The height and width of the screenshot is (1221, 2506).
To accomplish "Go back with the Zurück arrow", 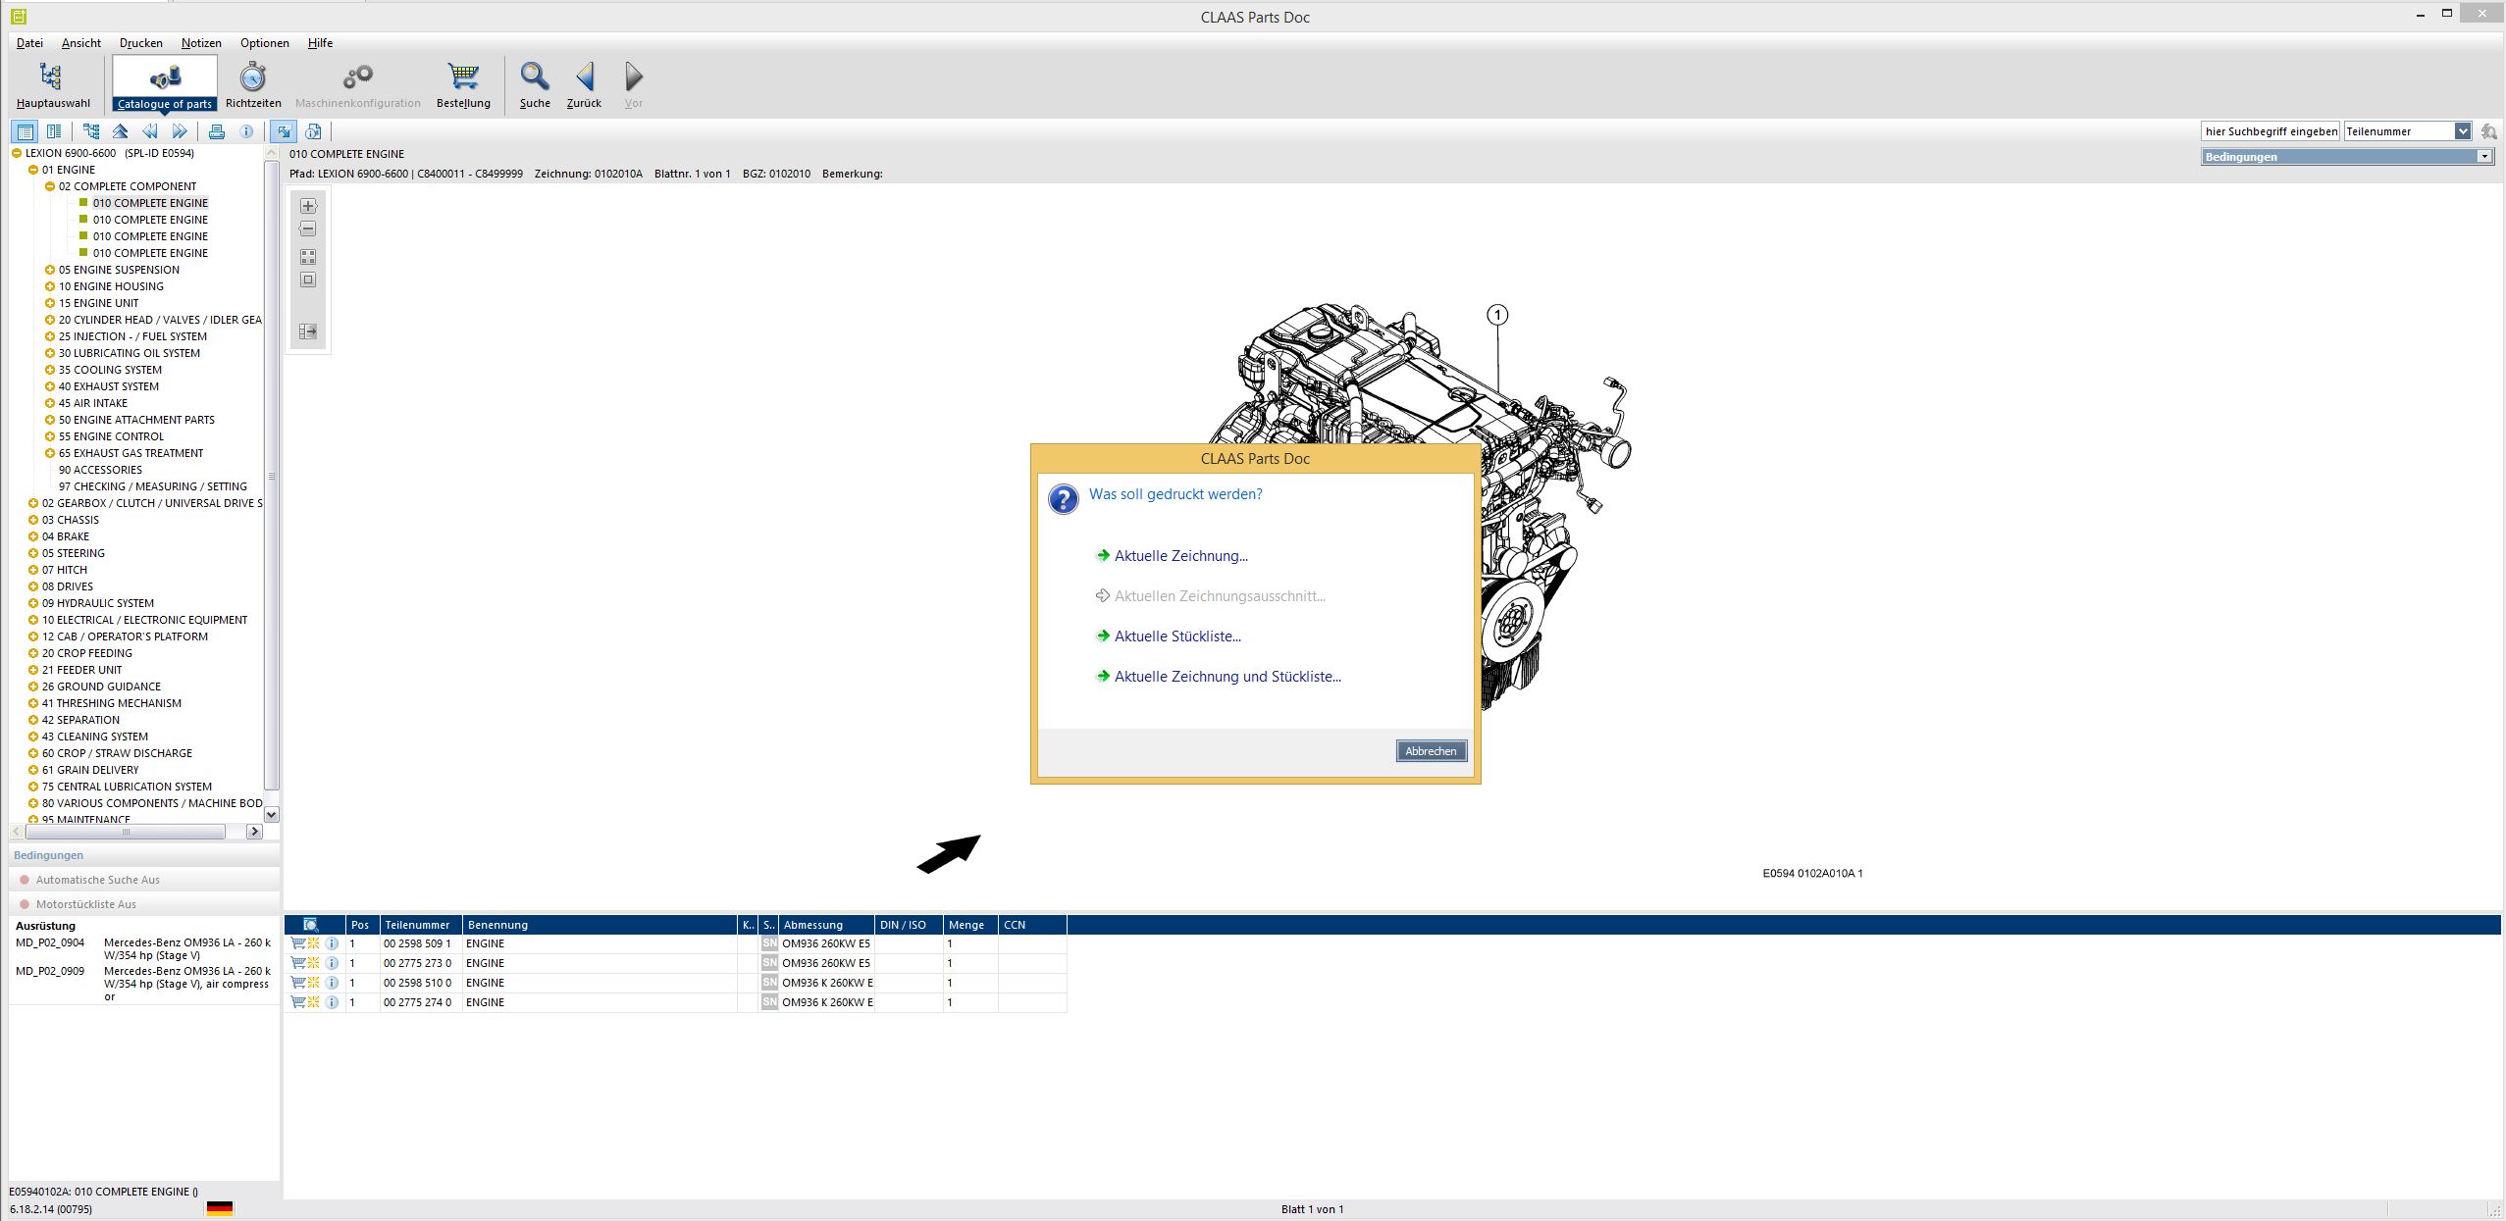I will click(x=584, y=84).
